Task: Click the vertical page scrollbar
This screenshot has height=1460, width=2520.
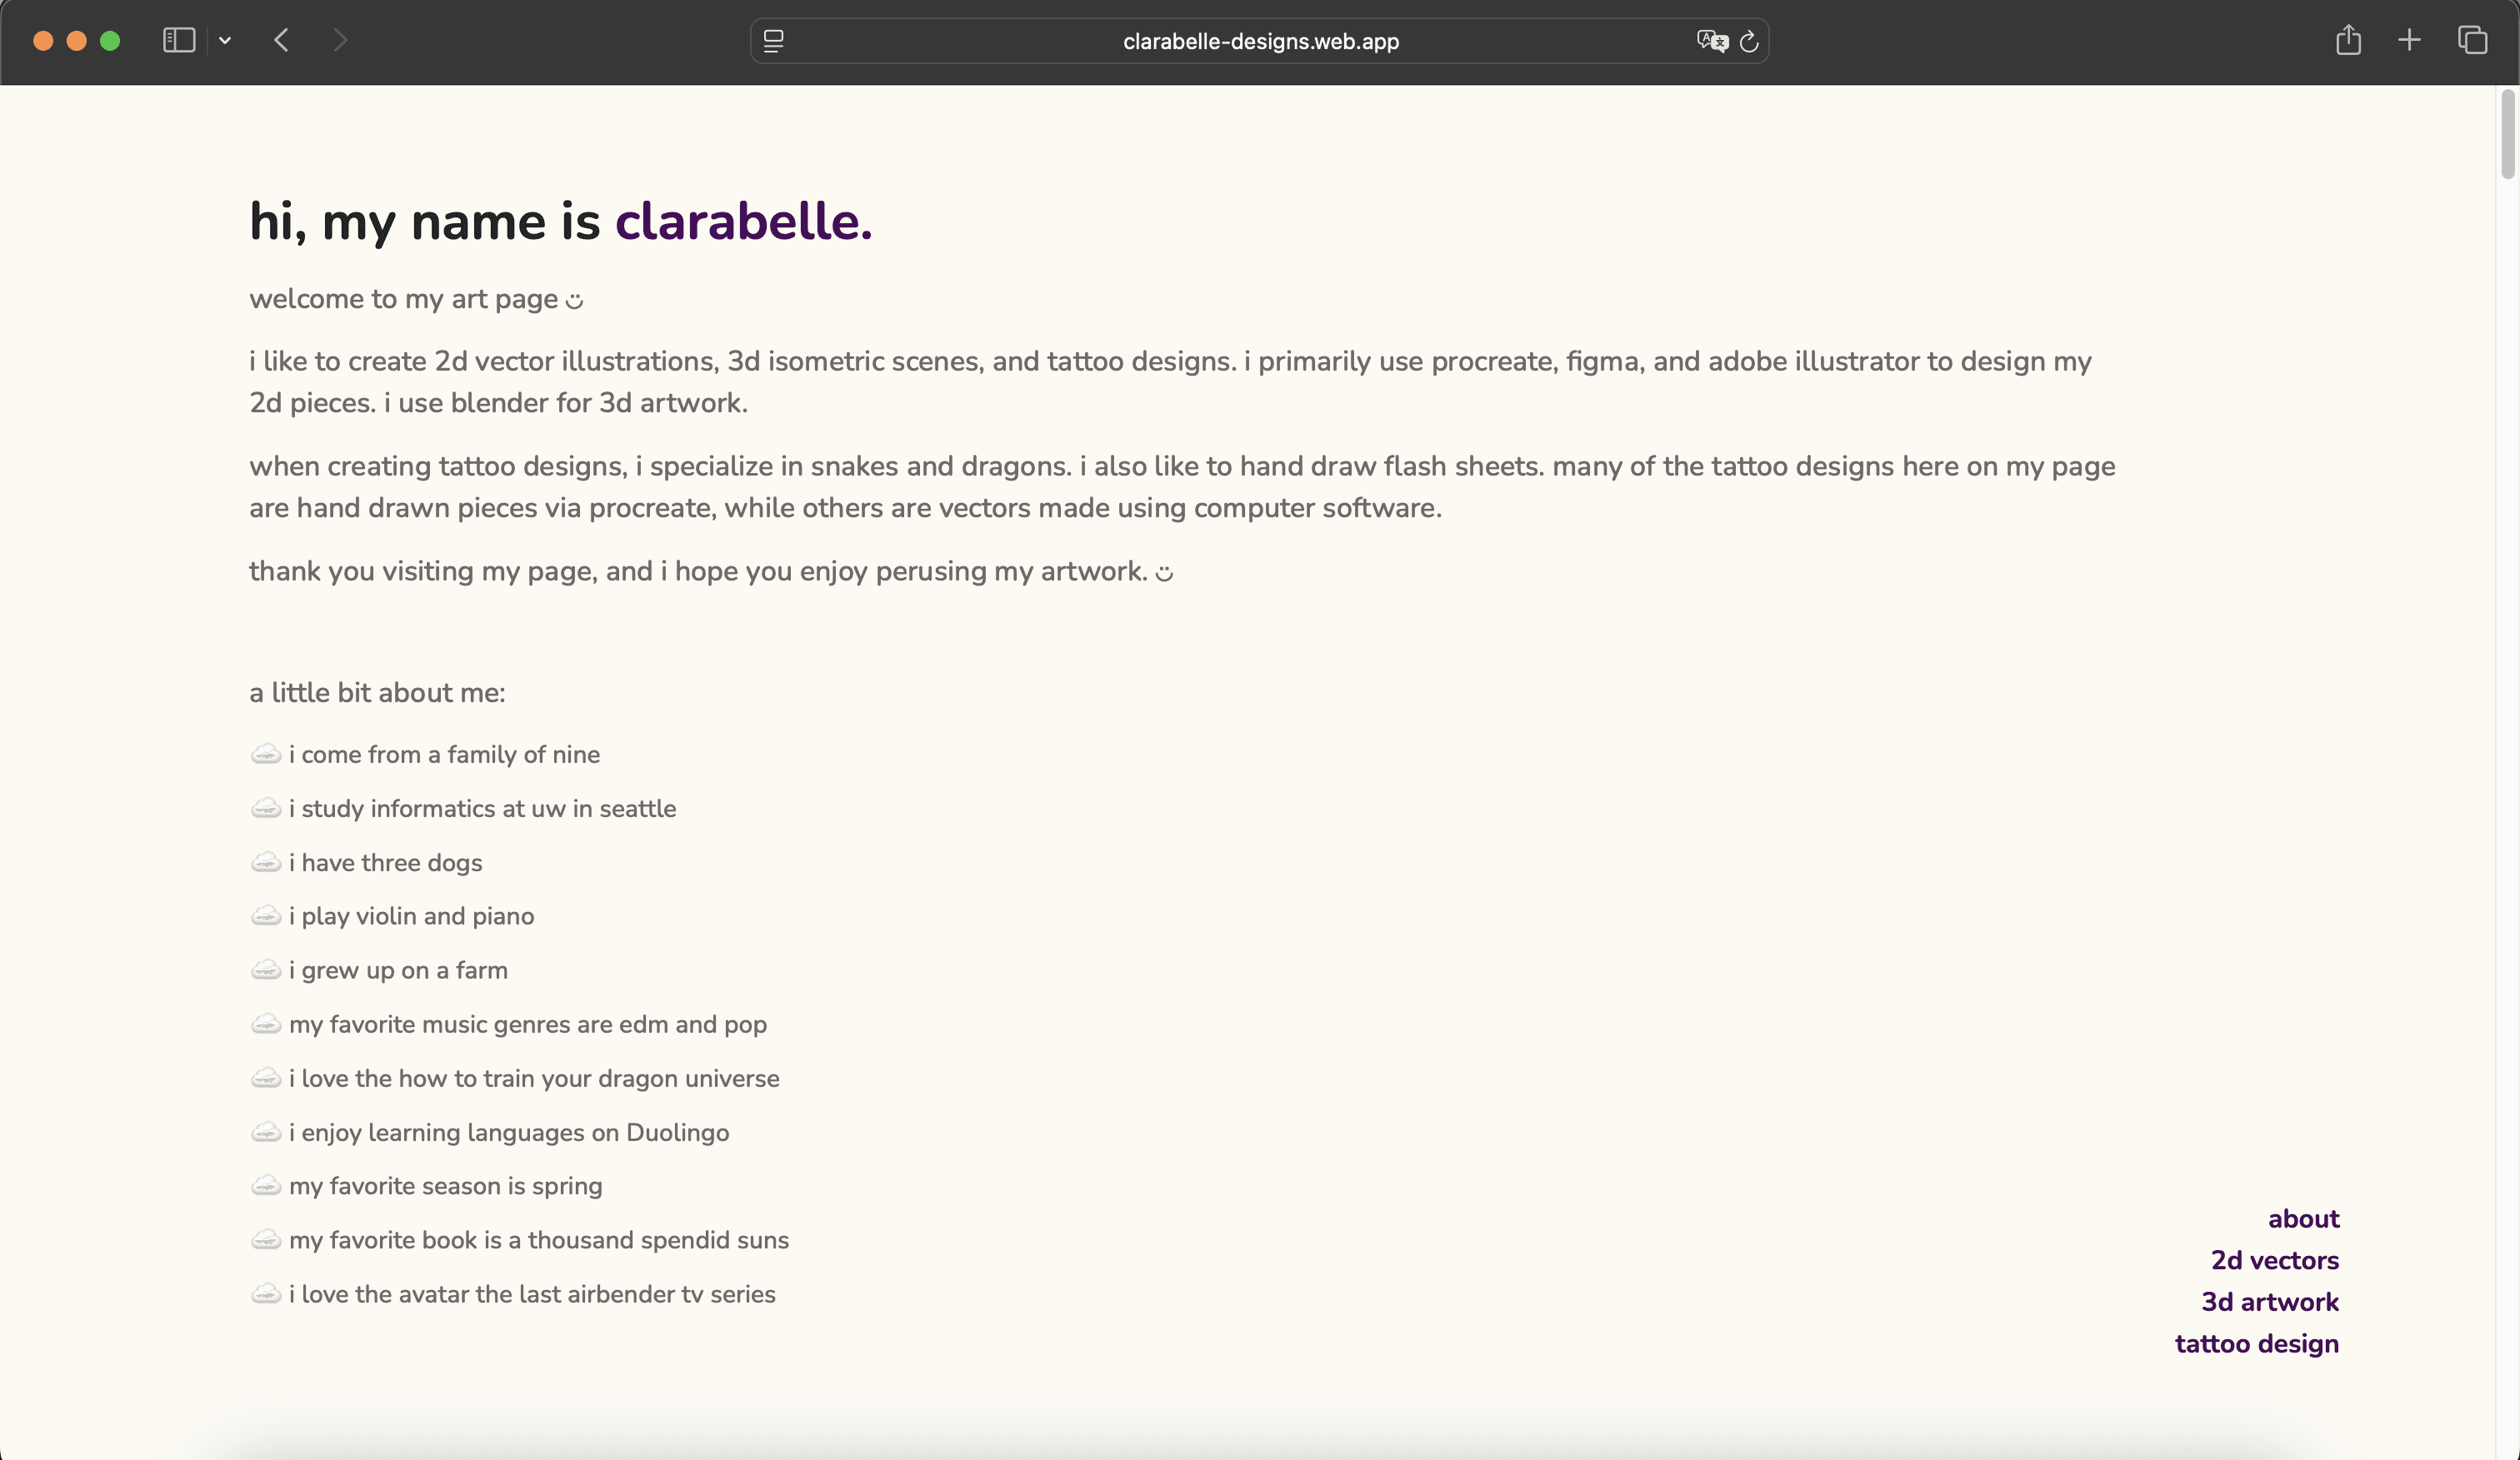Action: (x=2507, y=135)
